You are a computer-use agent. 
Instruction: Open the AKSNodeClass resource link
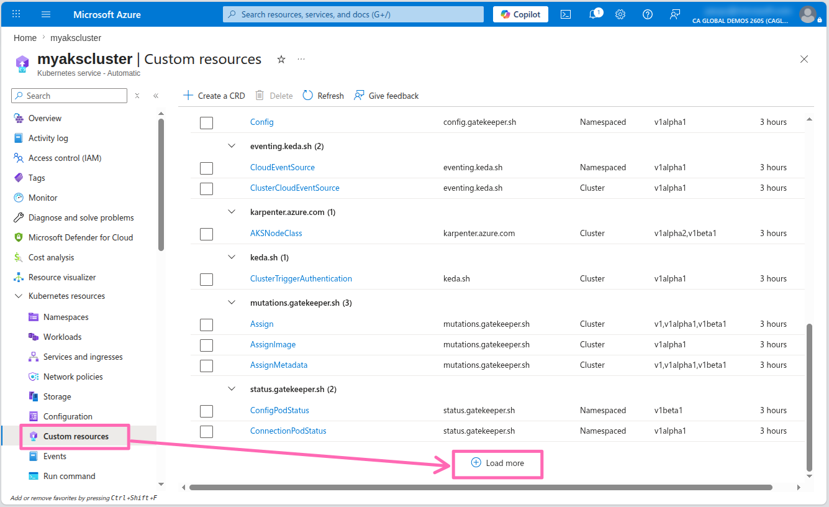click(276, 234)
